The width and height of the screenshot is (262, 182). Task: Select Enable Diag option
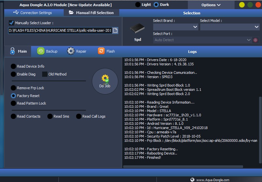pos(13,74)
